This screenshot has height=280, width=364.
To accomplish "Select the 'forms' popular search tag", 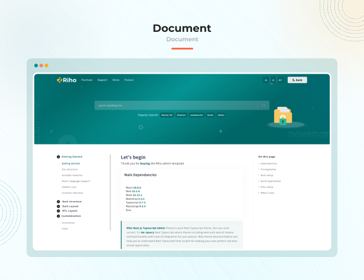I will pyautogui.click(x=210, y=115).
